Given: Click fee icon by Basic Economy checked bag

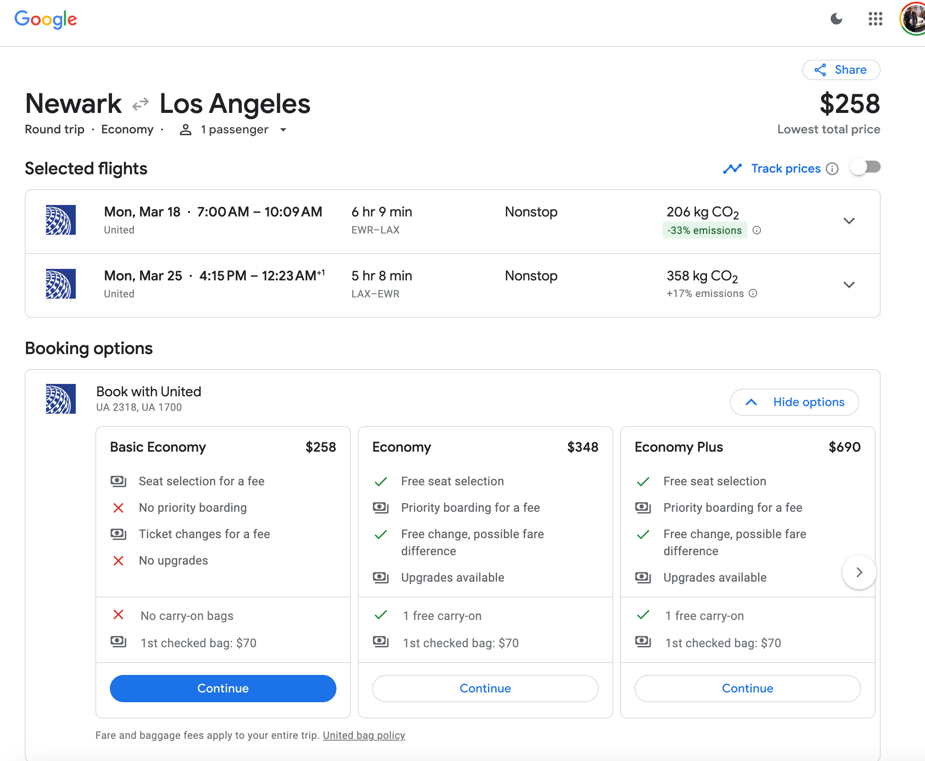Looking at the screenshot, I should (118, 642).
